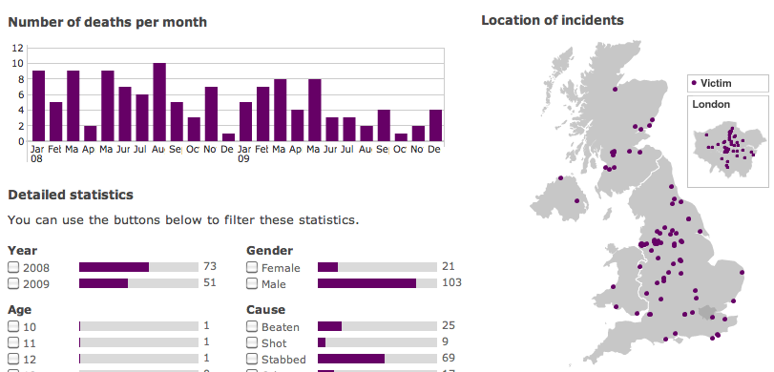Tick the 2008 year checkbox

tap(13, 267)
